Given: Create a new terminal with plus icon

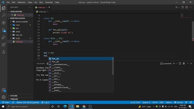Looking at the screenshot, I should coord(174,64).
